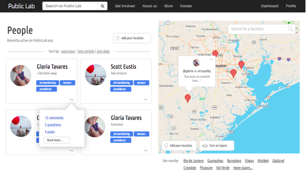Click sensors tag on Scott Eustis card
The height and width of the screenshot is (177, 307).
pos(141,83)
